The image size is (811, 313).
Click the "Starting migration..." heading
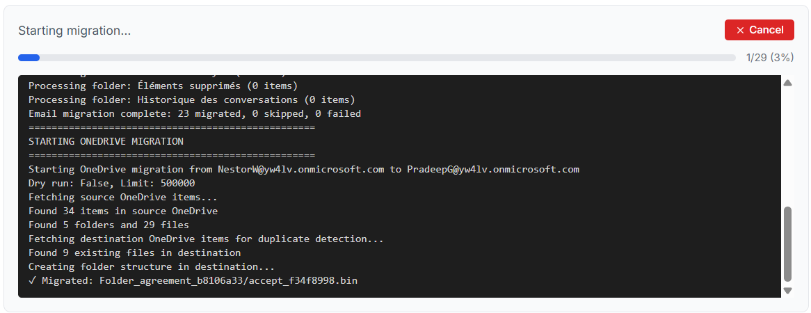click(74, 31)
